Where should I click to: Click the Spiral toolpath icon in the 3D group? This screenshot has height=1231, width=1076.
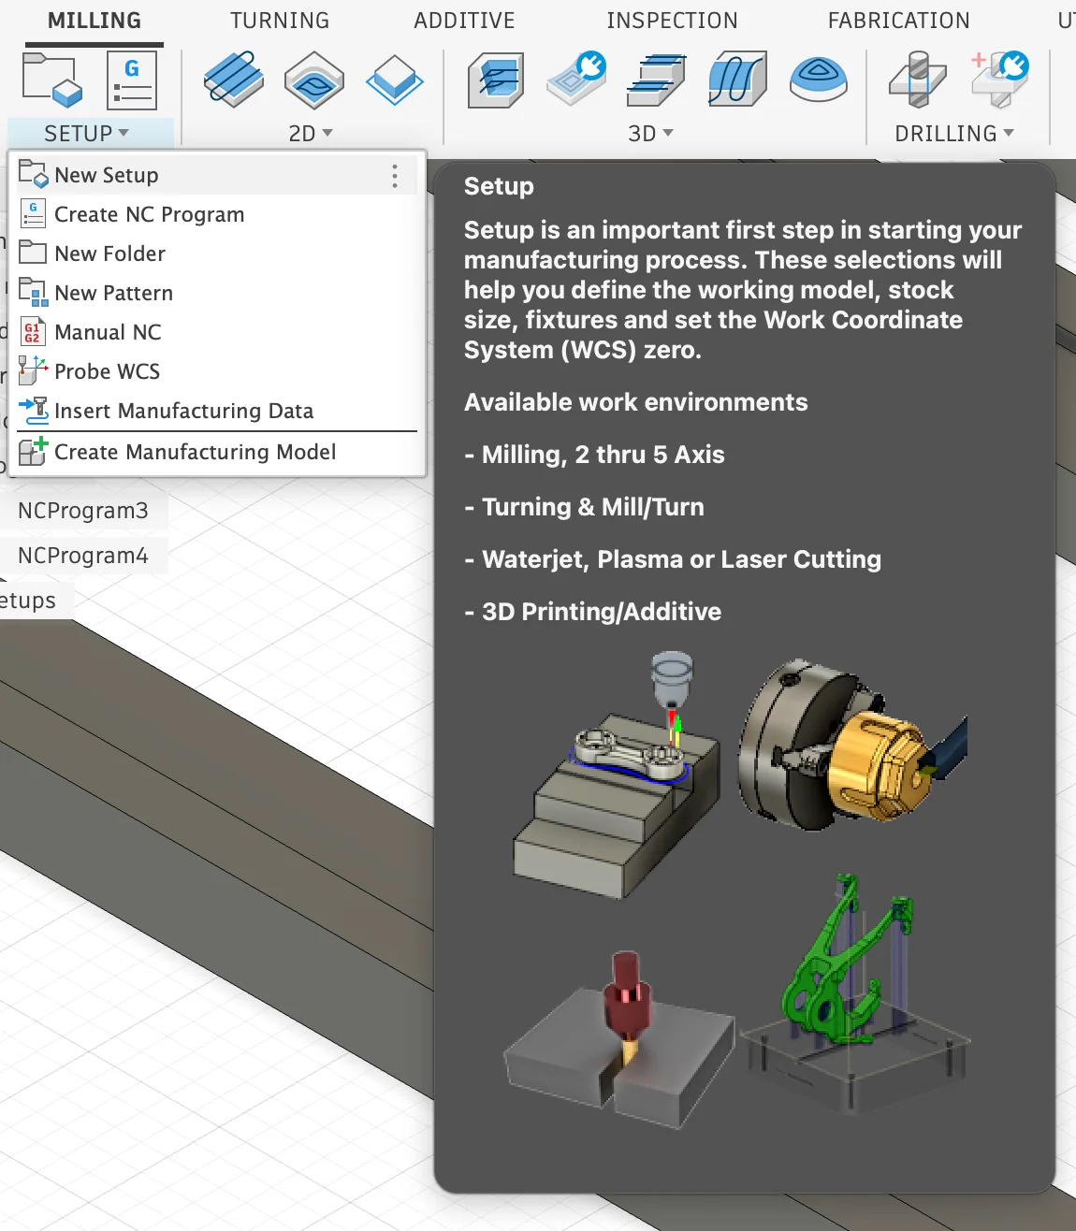(819, 80)
